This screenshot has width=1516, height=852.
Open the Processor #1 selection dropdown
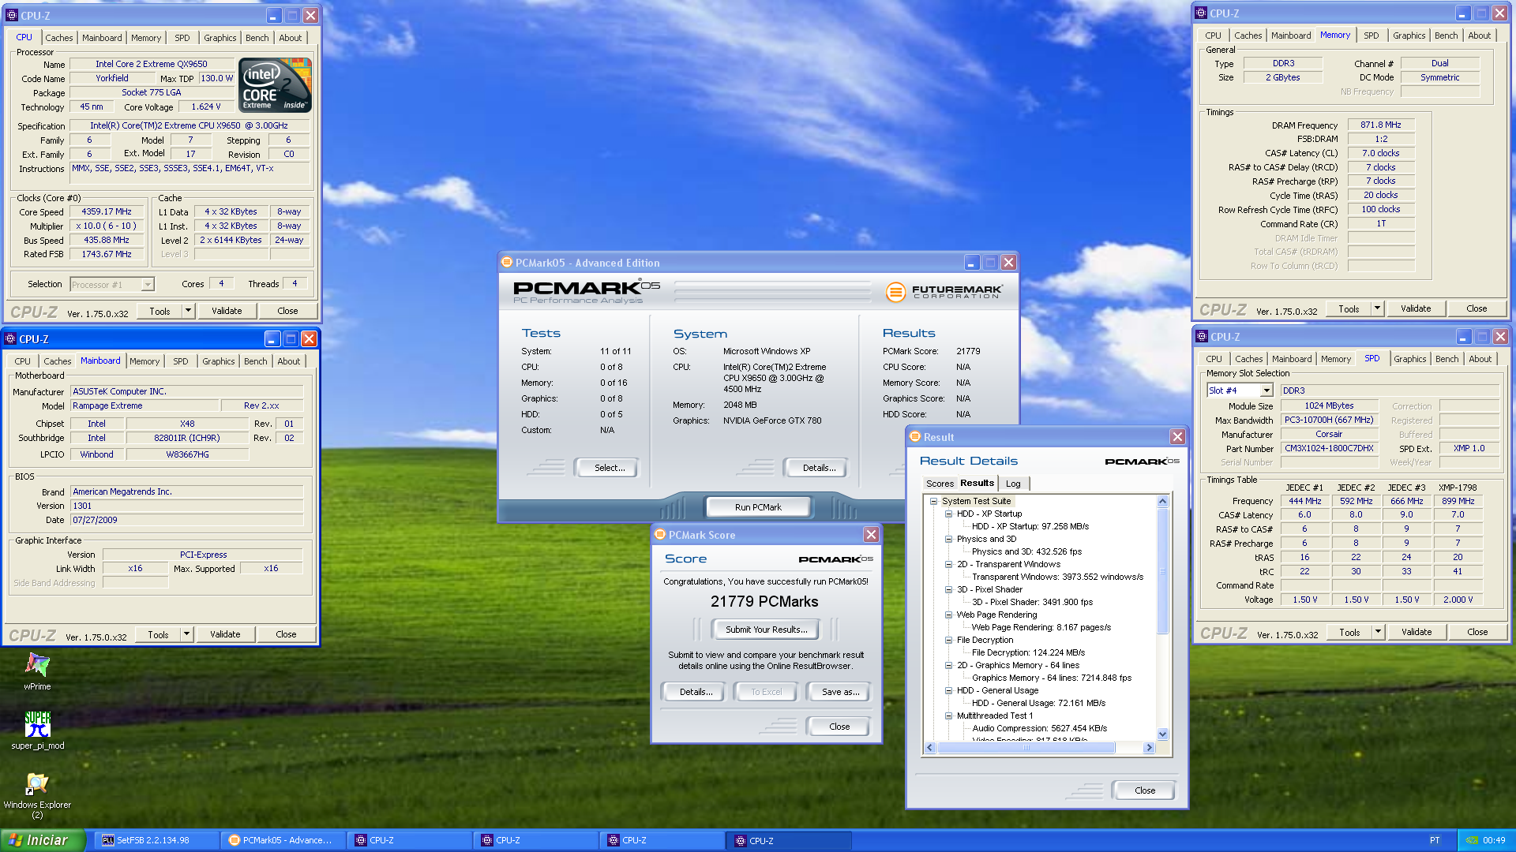(147, 285)
